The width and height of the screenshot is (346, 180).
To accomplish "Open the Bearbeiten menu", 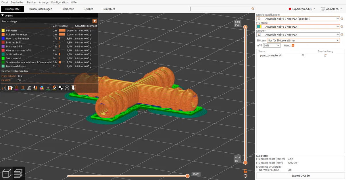I will click(18, 2).
